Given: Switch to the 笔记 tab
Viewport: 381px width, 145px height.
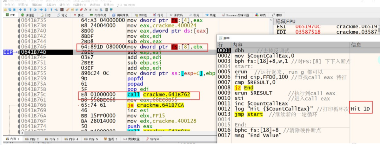Looking at the screenshot, I should click(x=62, y=15).
